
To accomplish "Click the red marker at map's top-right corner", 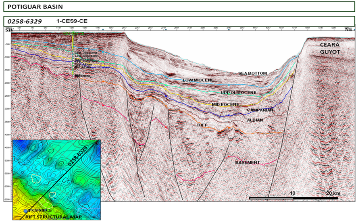I will (98, 141).
